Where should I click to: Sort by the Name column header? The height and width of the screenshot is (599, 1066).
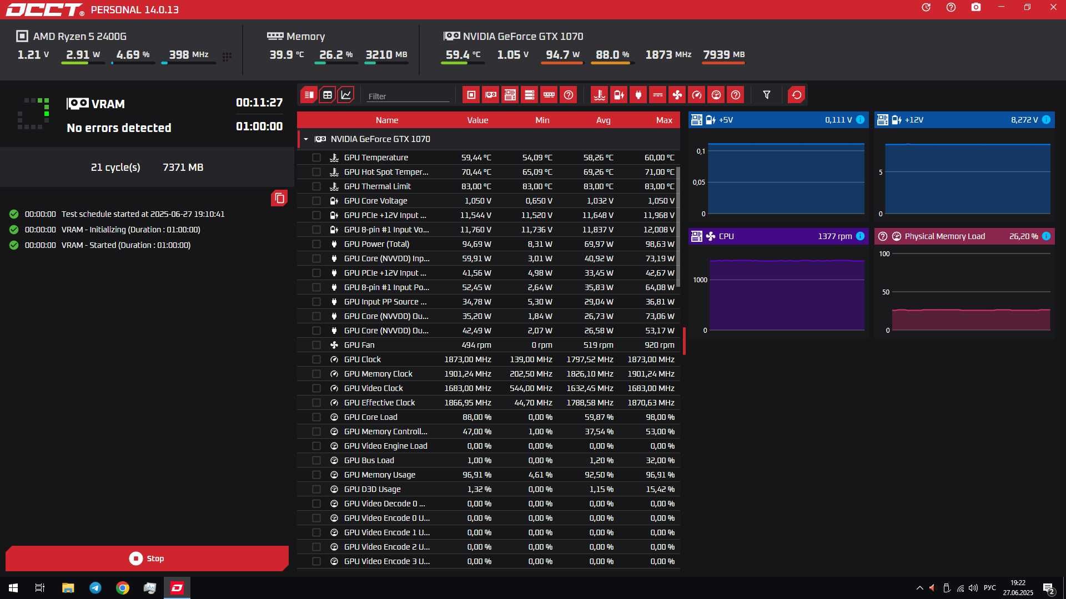click(x=387, y=120)
